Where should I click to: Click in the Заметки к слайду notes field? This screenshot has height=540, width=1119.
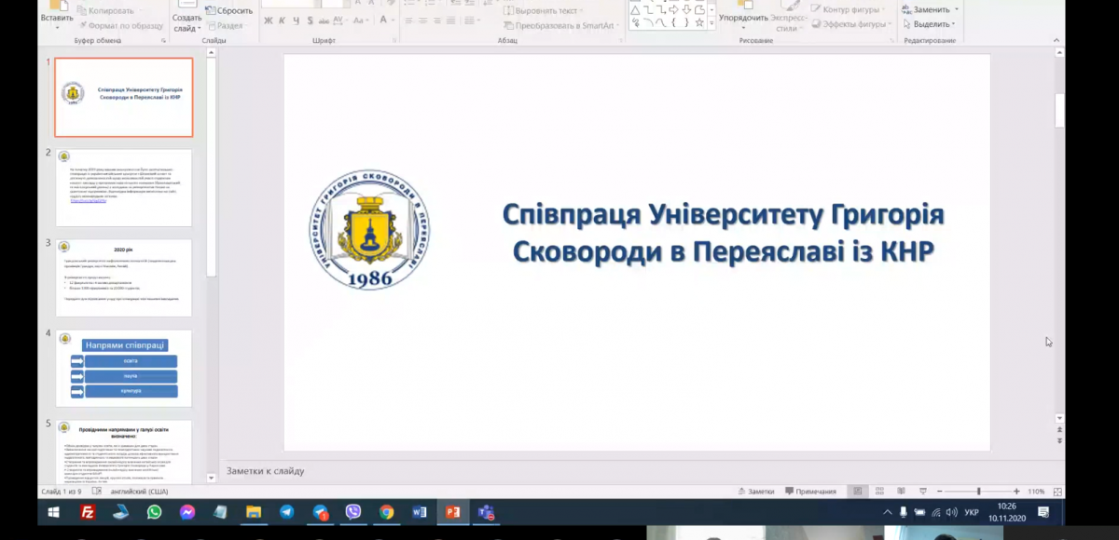tap(643, 471)
